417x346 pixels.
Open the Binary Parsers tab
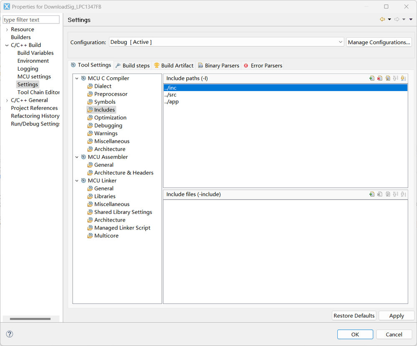(219, 66)
